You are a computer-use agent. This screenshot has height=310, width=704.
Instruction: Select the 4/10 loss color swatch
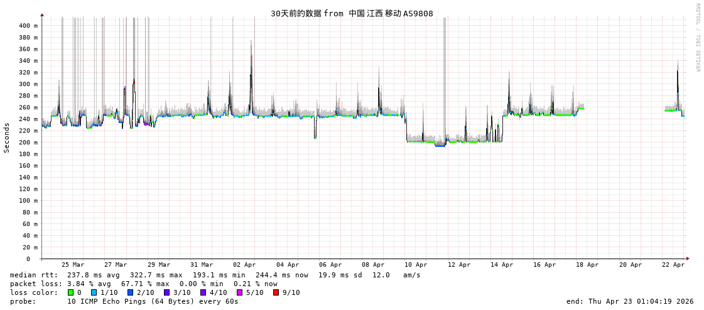tap(203, 292)
